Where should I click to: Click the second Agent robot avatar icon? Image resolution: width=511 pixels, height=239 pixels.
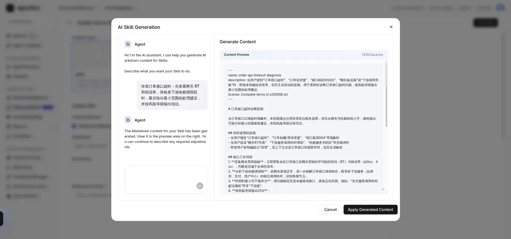point(128,120)
